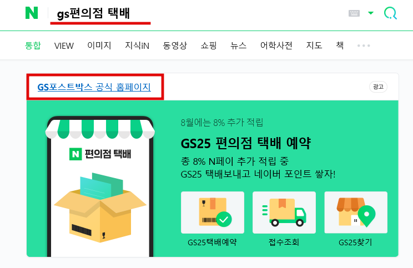413x268 pixels.
Task: Switch to the 뉴스 tab
Action: tap(238, 45)
